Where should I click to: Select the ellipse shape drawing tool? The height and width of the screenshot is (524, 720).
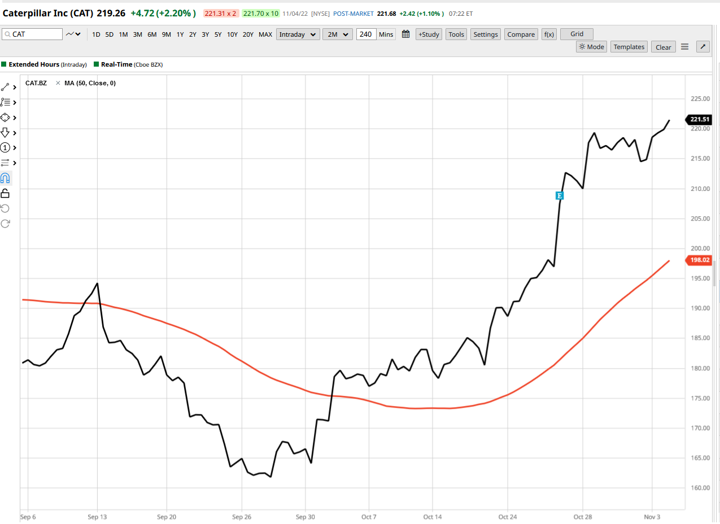tap(6, 117)
